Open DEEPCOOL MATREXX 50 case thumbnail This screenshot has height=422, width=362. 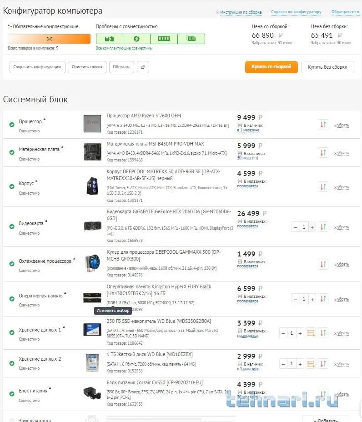point(92,186)
